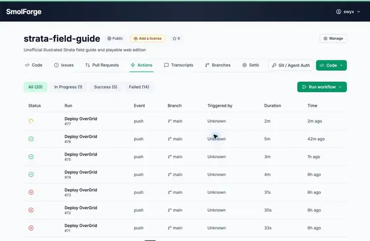Open Deploy OverGrid run #77
The width and height of the screenshot is (370, 241).
(x=81, y=119)
